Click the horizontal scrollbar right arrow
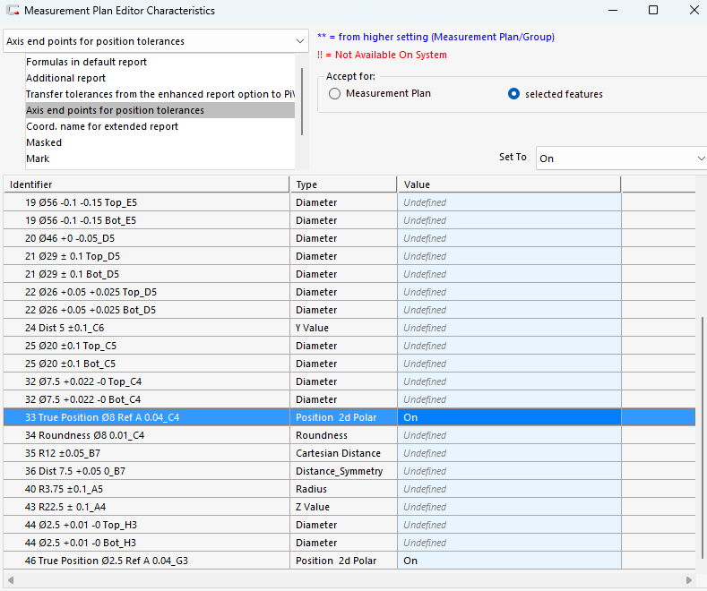 pos(690,580)
